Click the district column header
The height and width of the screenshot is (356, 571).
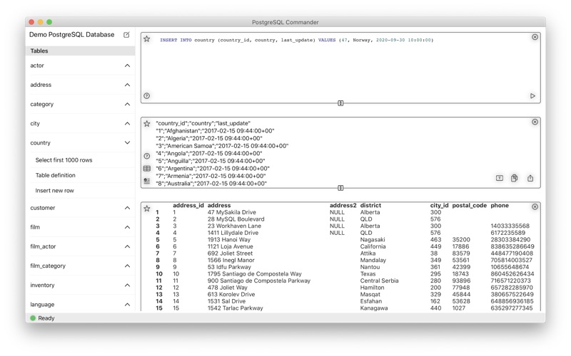point(370,205)
